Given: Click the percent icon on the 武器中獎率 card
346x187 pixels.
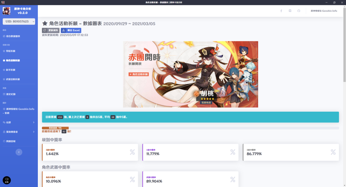Looking at the screenshot, I should [232, 180].
